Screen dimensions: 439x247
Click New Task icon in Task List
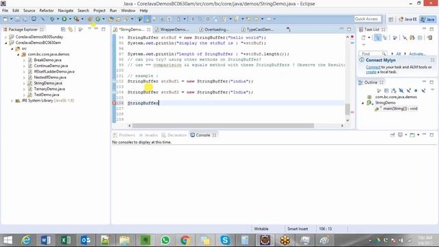coord(364,38)
